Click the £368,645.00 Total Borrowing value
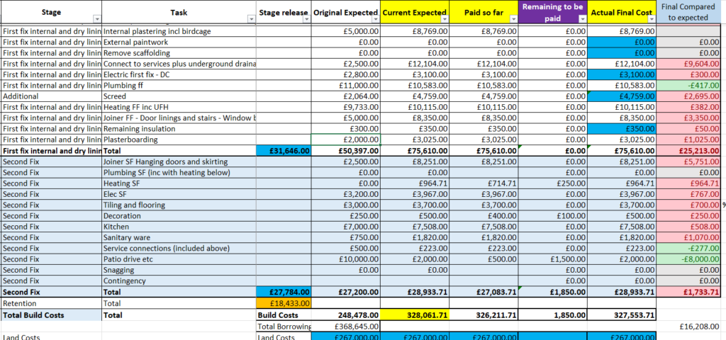The image size is (726, 340). [x=346, y=326]
